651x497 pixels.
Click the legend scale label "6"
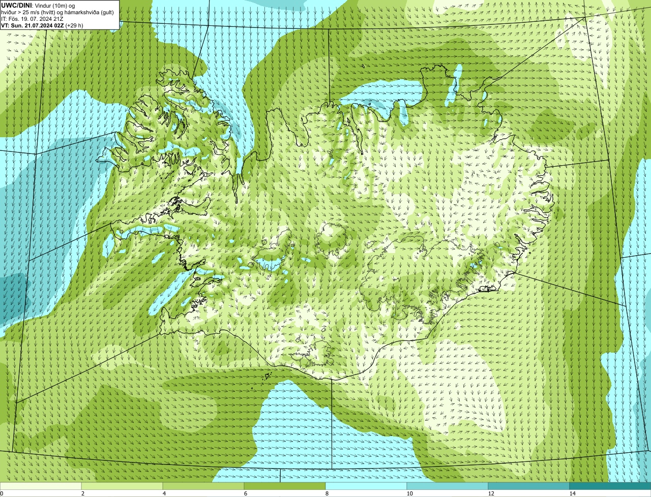pos(245,493)
